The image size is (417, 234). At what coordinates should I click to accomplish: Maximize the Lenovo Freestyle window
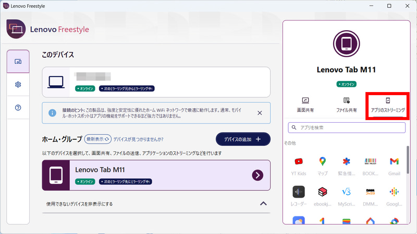pos(389,6)
